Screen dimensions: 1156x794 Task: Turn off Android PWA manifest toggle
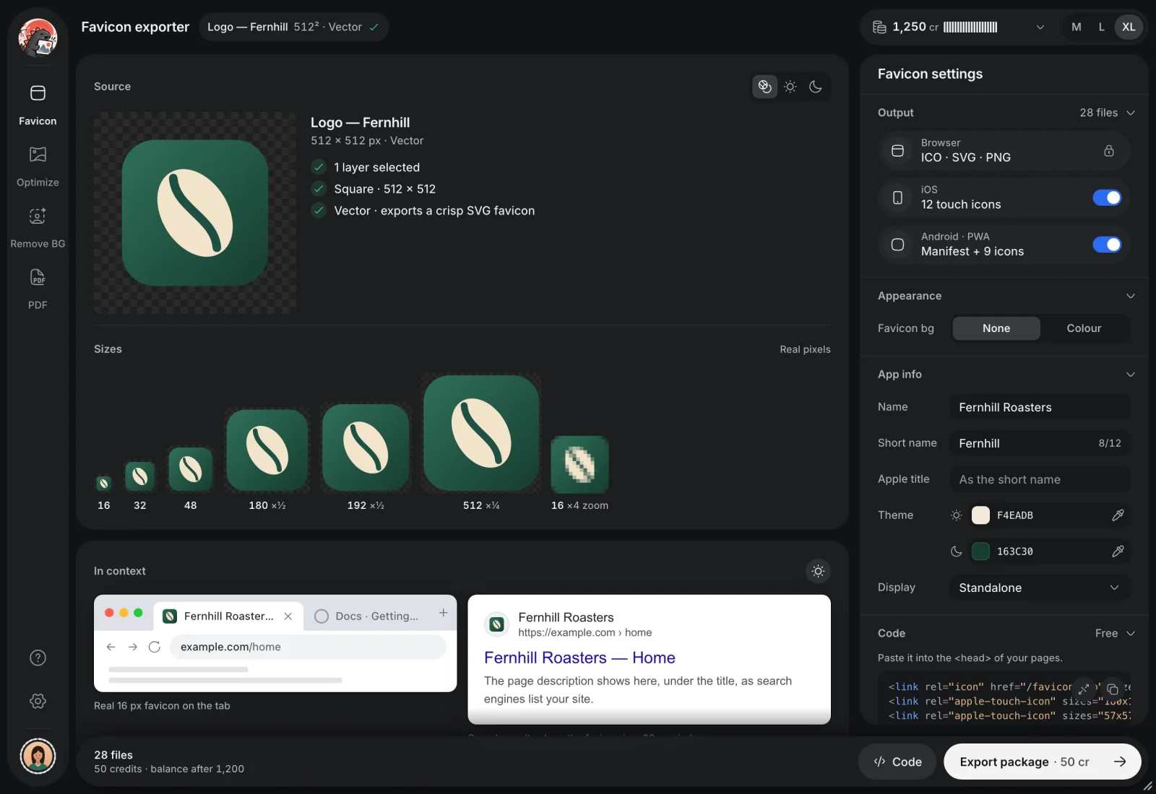pos(1107,245)
